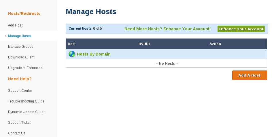Screen dimensions: 276x137
Task: Open the Support Ticket page
Action: (x=19, y=123)
